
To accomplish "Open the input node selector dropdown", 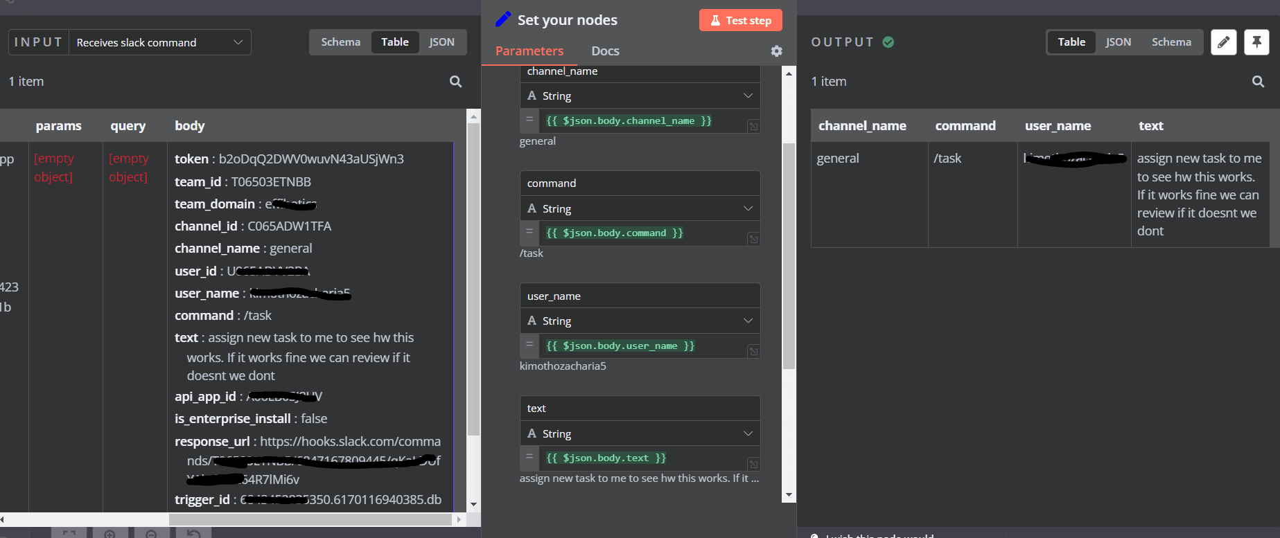I will 160,42.
